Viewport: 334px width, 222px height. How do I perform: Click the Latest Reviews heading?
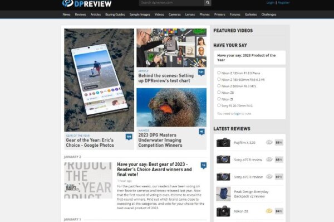click(232, 129)
